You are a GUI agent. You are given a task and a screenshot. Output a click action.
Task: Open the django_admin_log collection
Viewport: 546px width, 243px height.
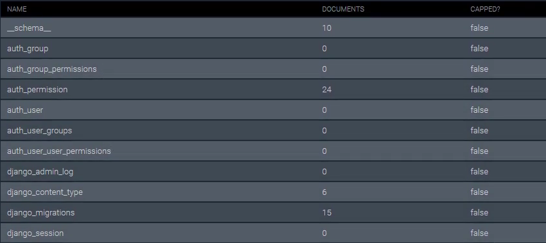[x=40, y=172]
